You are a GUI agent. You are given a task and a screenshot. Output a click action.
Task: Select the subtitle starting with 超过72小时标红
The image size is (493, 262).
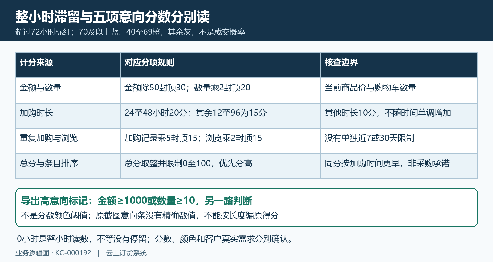pyautogui.click(x=130, y=32)
